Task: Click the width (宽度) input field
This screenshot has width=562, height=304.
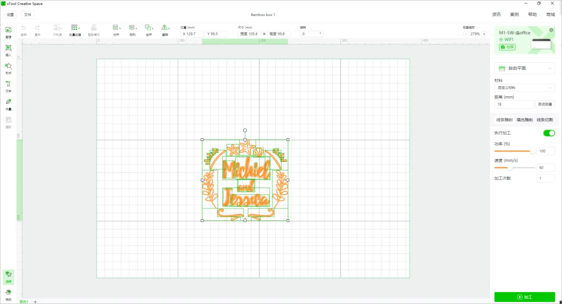Action: pyautogui.click(x=249, y=34)
